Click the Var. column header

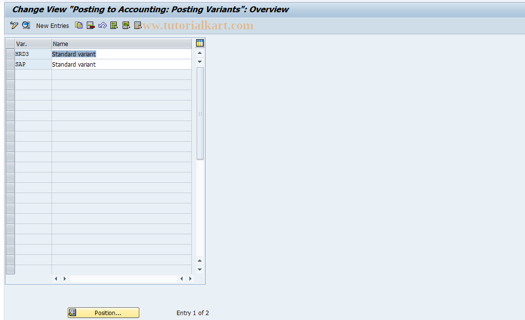[33, 44]
